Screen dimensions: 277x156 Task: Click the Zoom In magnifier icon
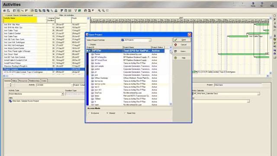[99, 10]
